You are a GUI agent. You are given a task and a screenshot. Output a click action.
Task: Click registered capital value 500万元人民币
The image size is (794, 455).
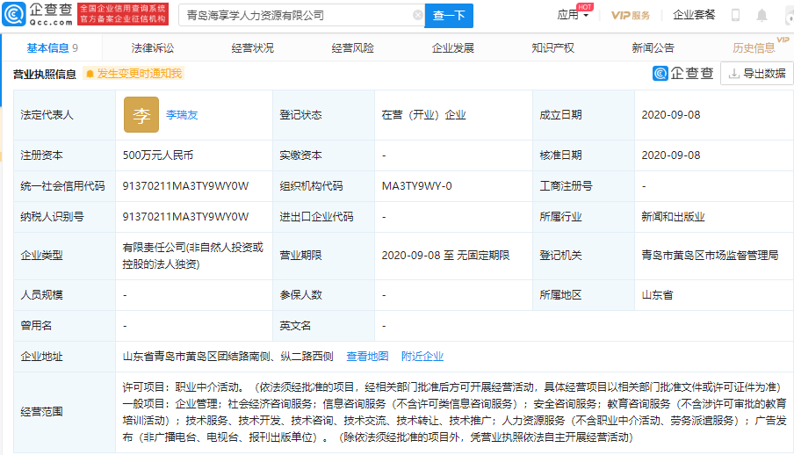point(158,155)
